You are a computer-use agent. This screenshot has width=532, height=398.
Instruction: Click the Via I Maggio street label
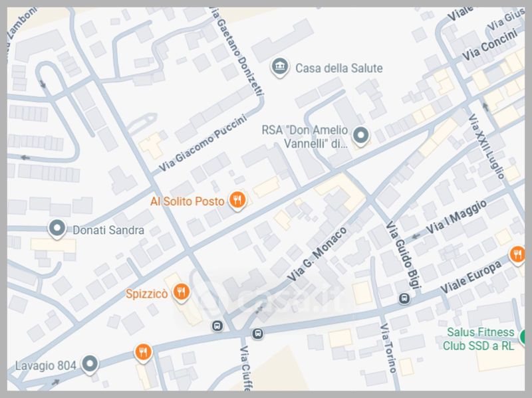456,217
